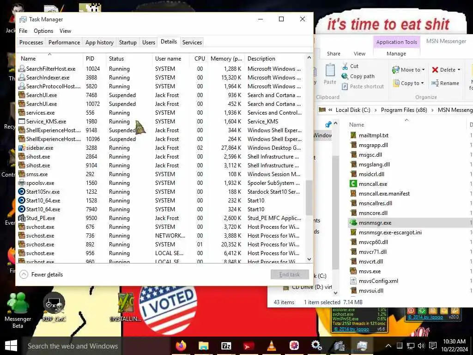The image size is (473, 355).
Task: Open File menu in Task Manager
Action: (x=23, y=31)
